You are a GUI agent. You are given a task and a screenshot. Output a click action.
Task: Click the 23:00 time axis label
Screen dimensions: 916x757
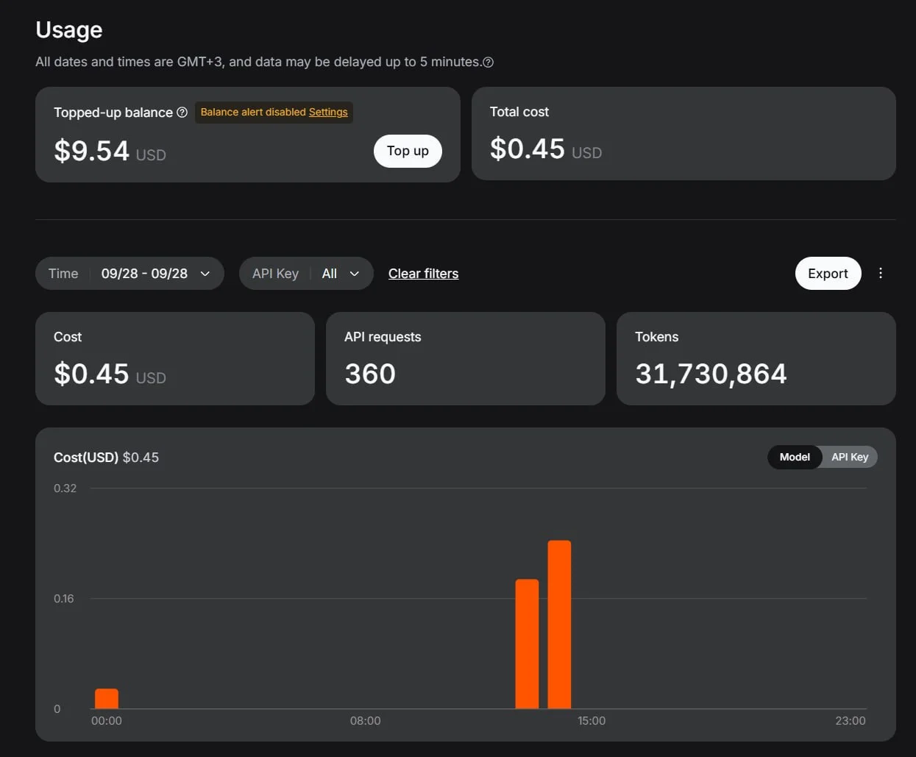851,721
